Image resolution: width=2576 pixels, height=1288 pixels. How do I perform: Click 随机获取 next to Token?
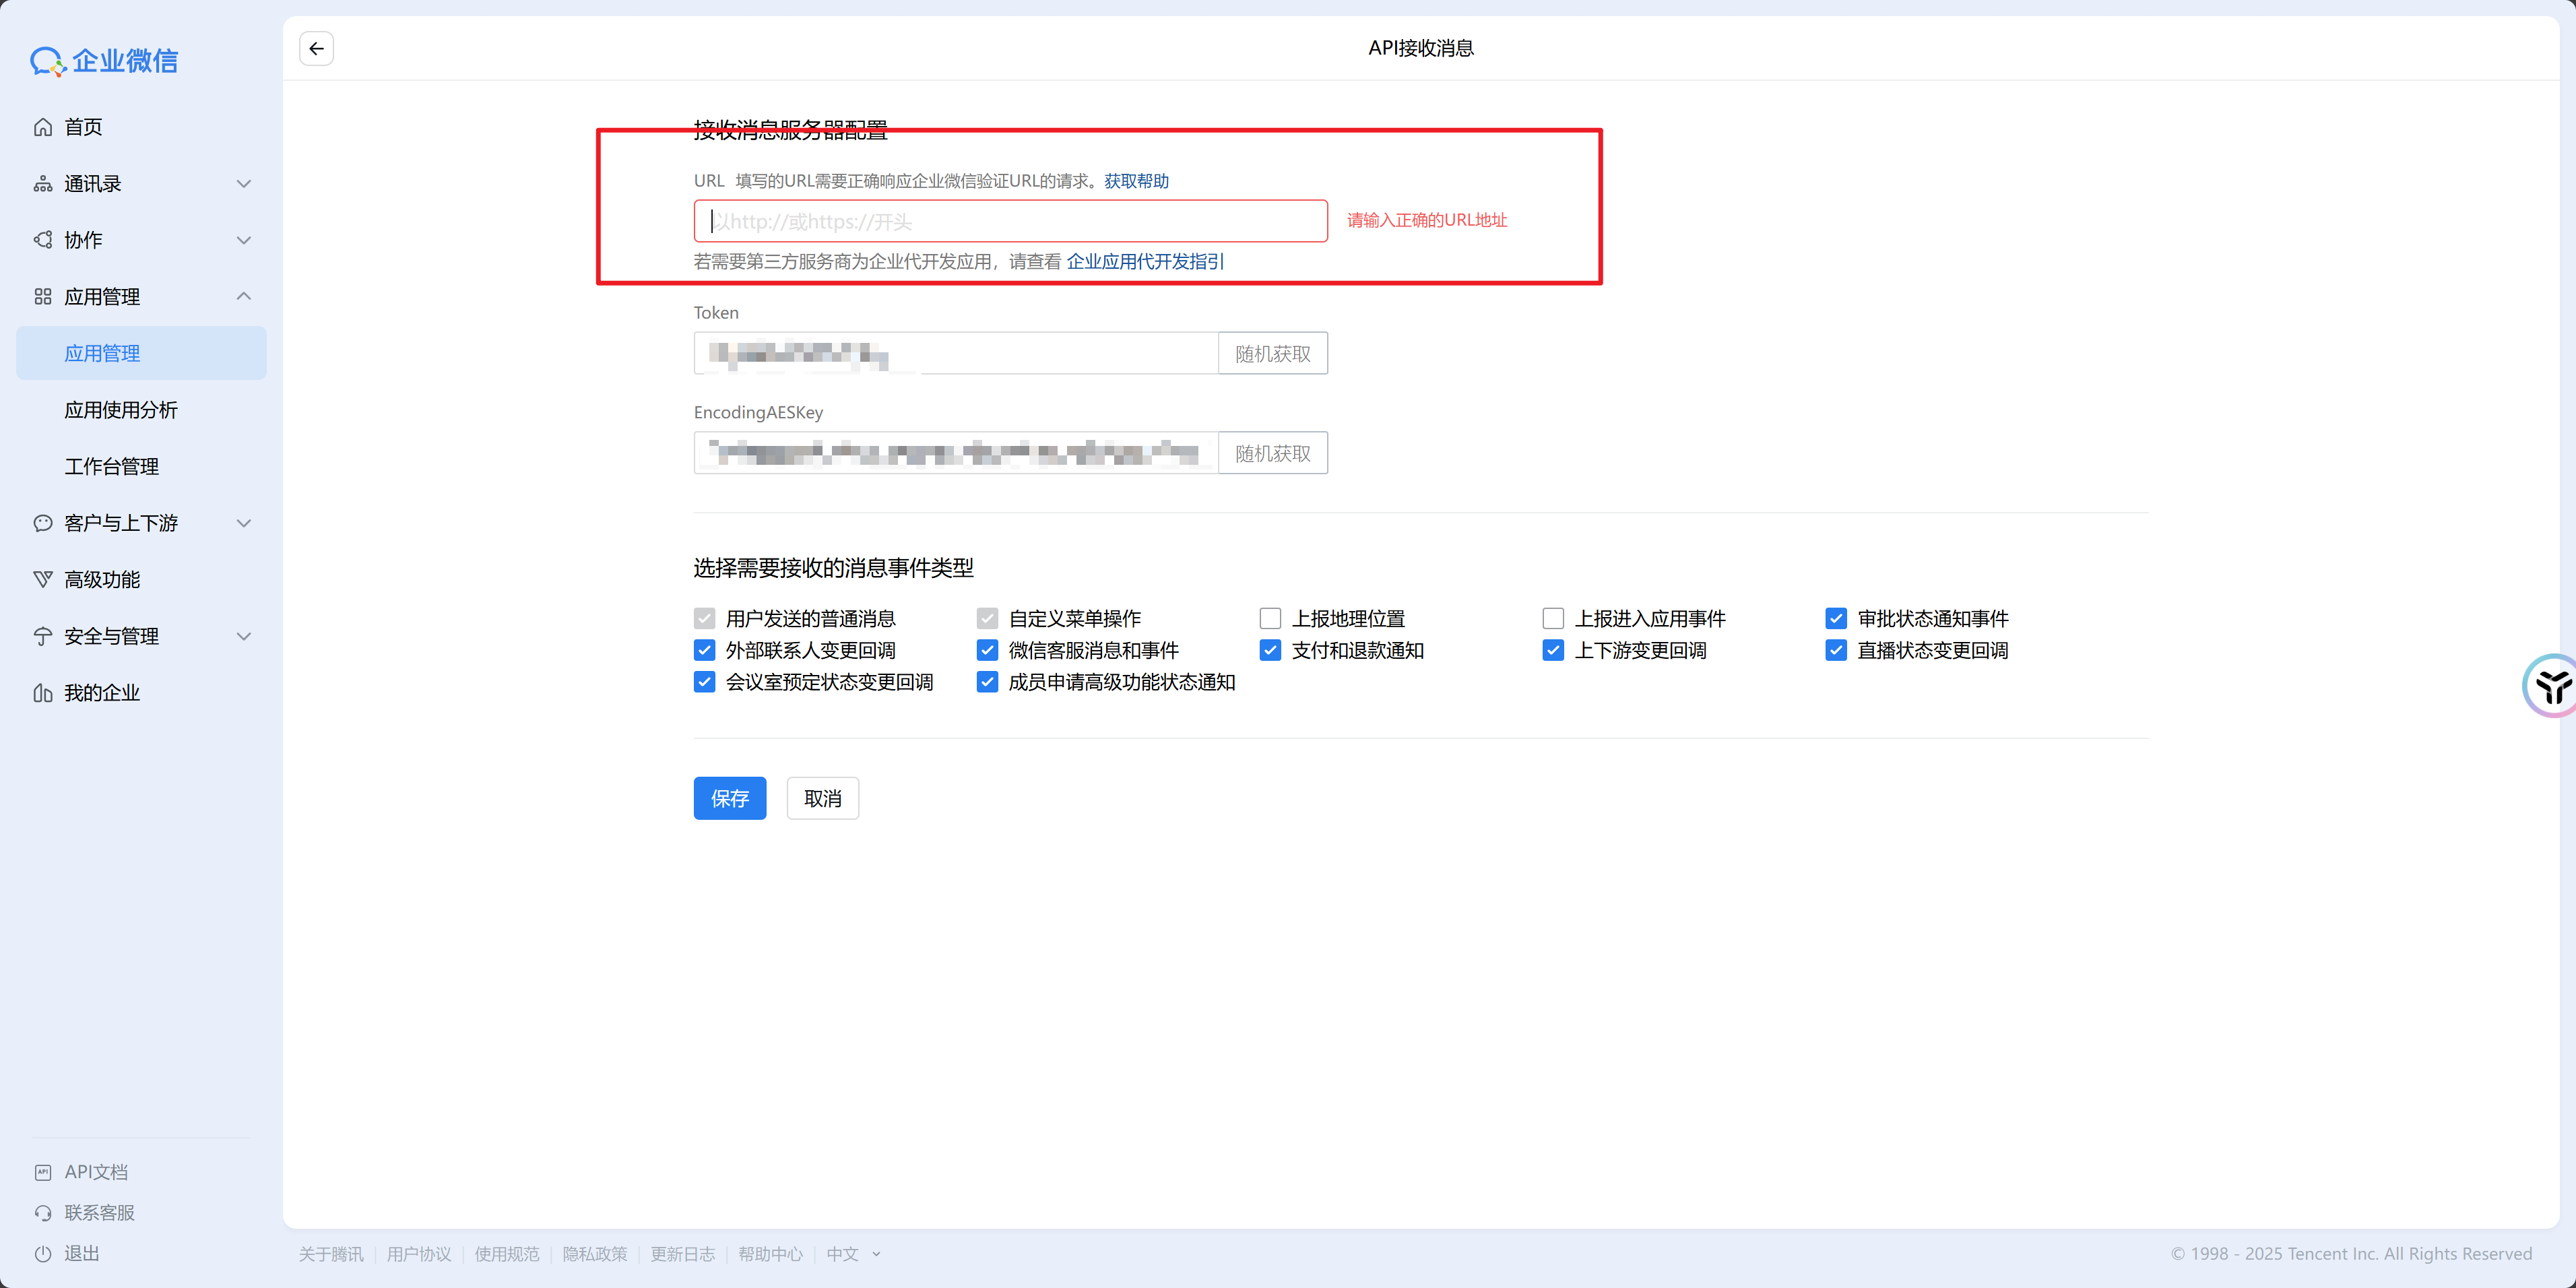coord(1272,353)
